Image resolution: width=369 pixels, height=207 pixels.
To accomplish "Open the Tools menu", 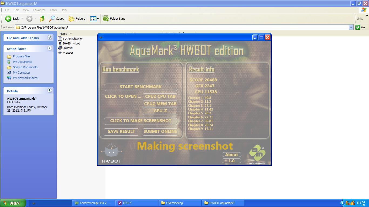I will pyautogui.click(x=53, y=10).
